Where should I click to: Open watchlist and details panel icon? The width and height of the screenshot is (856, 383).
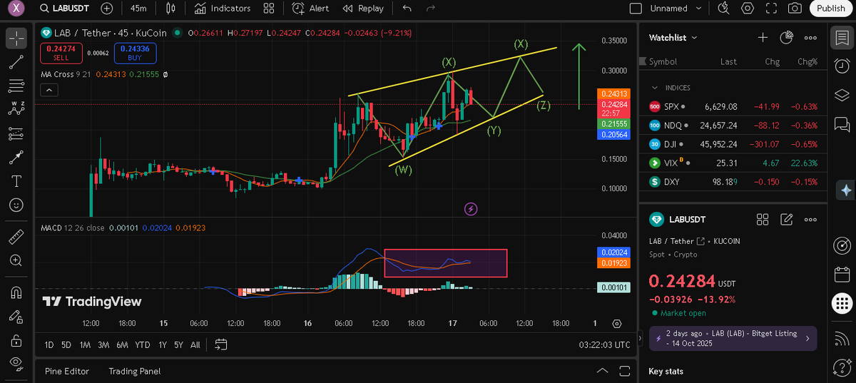842,38
